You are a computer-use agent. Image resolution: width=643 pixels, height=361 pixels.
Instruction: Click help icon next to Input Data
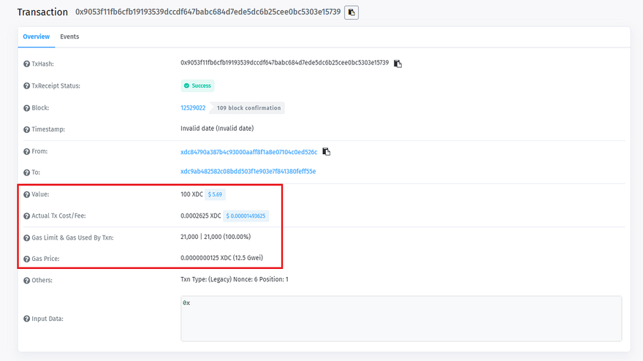[x=27, y=319]
